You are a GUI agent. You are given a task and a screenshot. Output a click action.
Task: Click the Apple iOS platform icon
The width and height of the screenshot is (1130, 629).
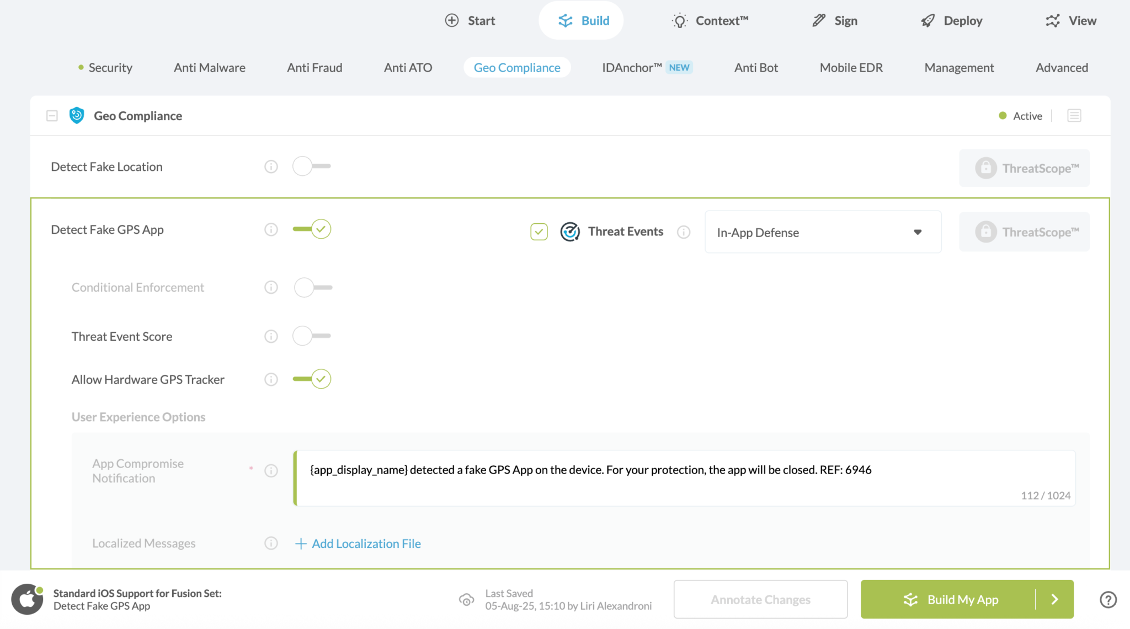pos(27,599)
